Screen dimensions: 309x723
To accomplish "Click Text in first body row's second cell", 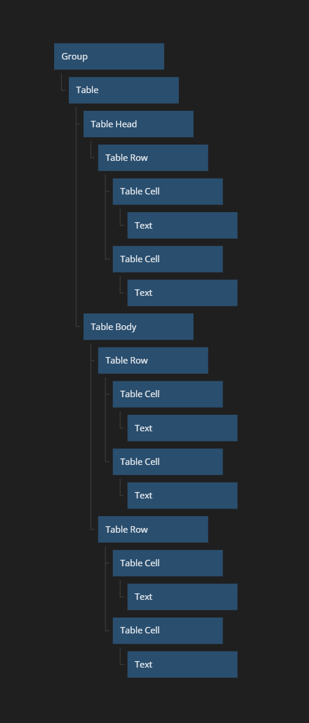I will 182,496.
